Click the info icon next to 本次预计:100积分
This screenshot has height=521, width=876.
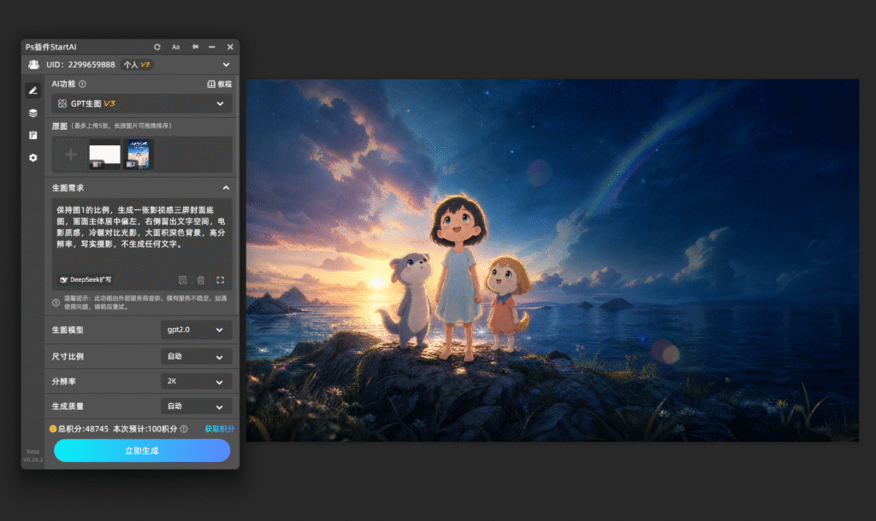[184, 429]
